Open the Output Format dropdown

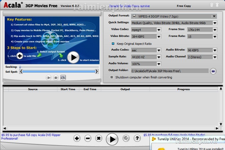214,16
